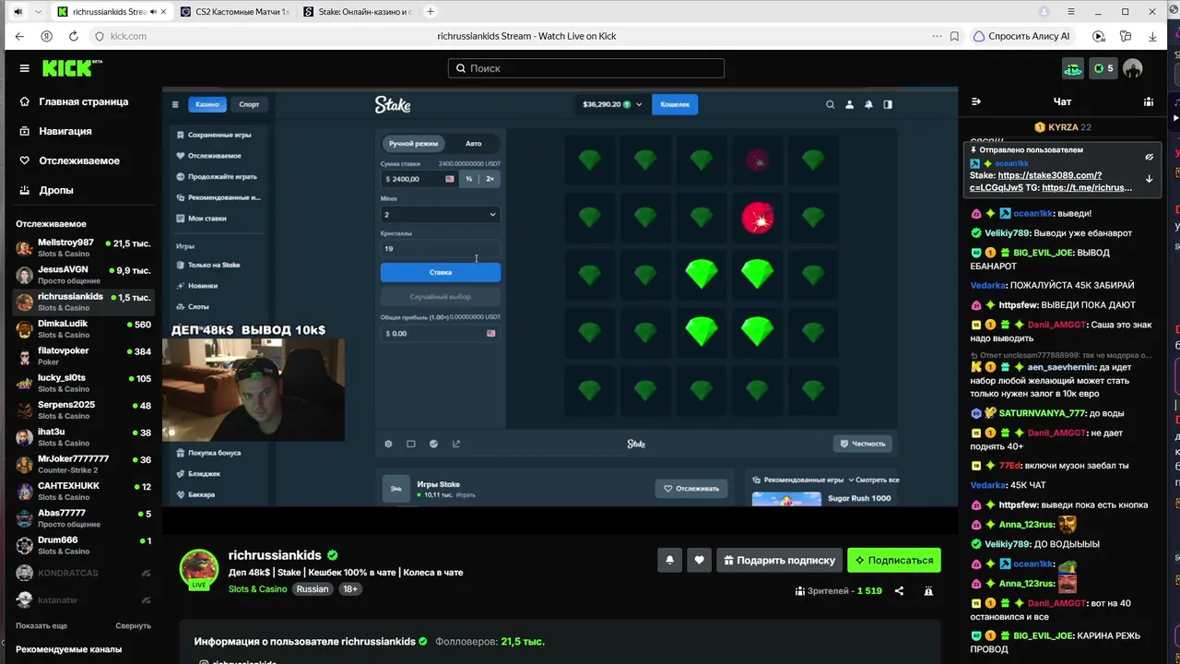Screen dimensions: 1180x664
Task: Click the video AI play icon in toolbar
Action: pyautogui.click(x=1098, y=36)
